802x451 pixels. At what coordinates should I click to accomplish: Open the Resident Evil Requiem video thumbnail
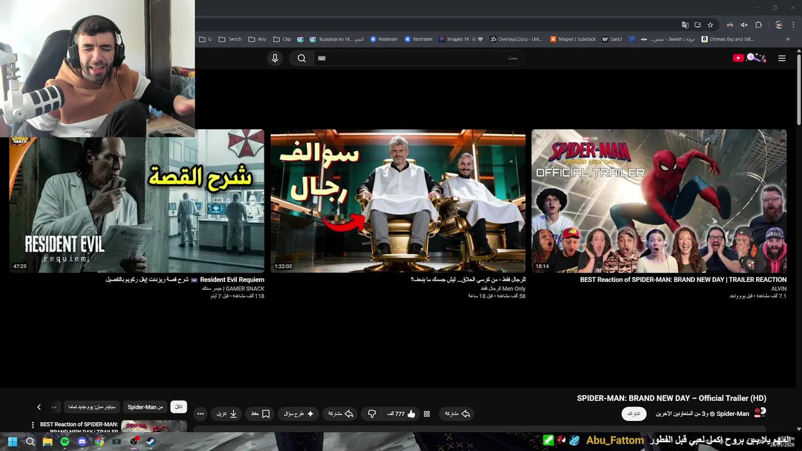tap(137, 201)
